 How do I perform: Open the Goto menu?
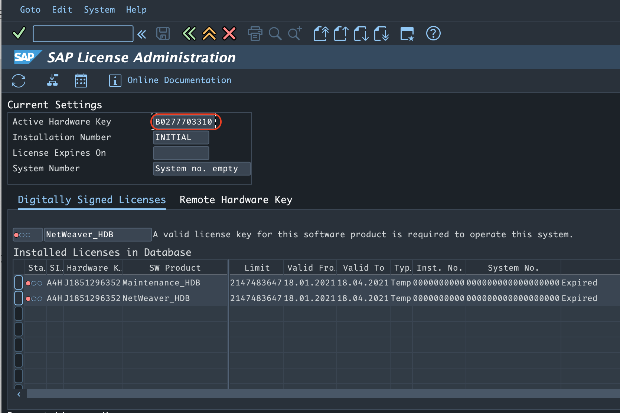30,10
